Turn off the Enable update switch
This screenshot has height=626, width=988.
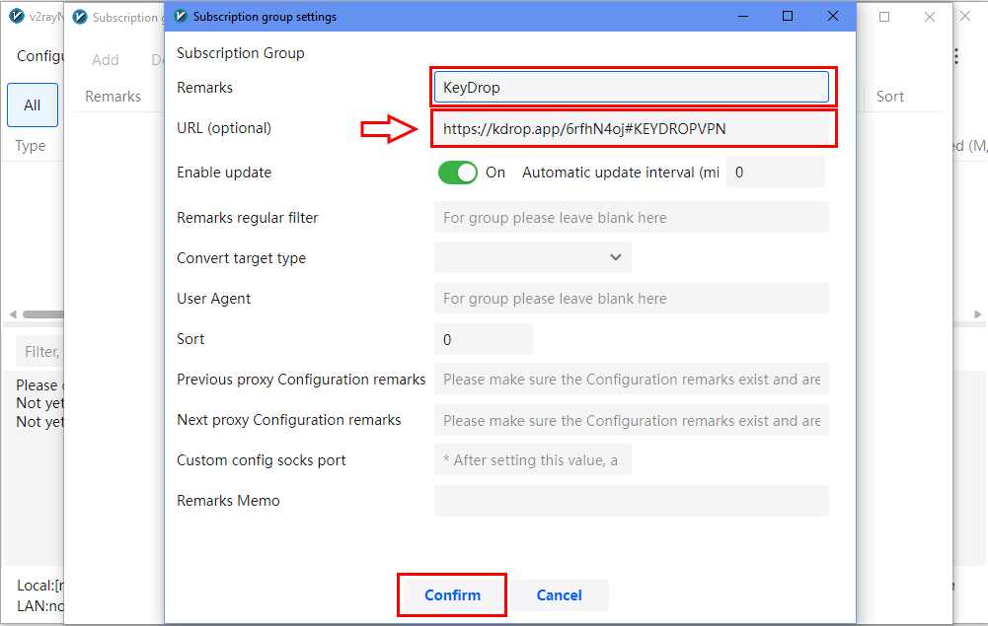click(457, 173)
